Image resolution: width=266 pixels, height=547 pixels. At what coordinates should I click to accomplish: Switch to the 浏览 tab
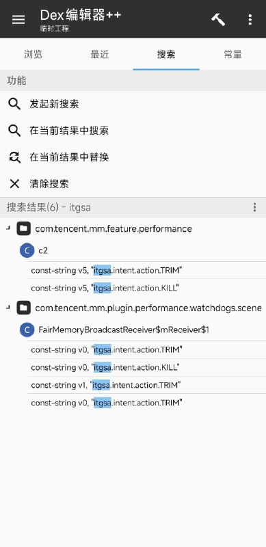tap(33, 55)
